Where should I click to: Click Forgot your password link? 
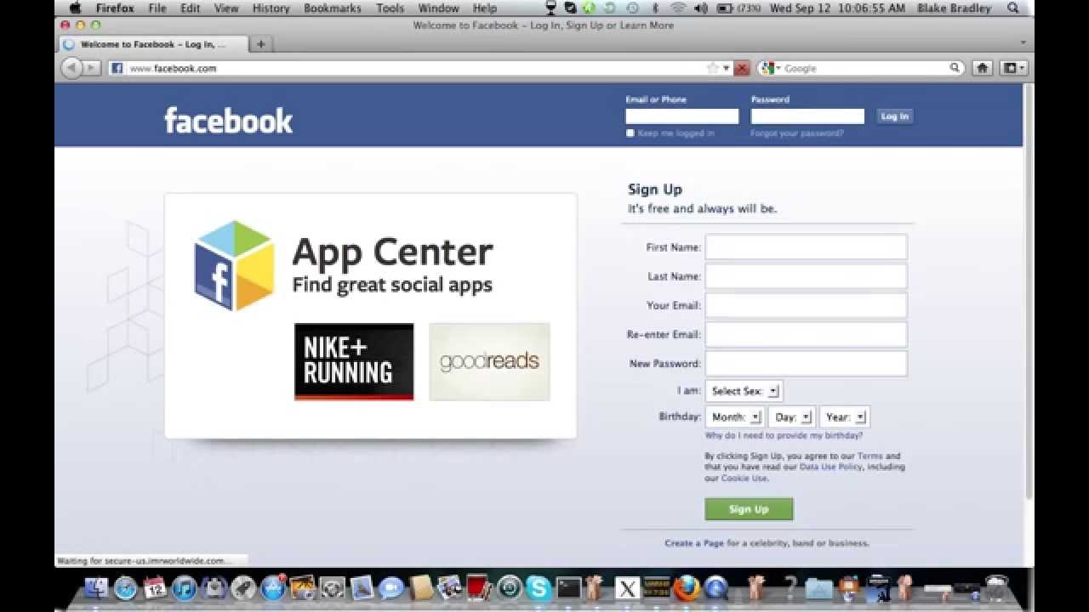[797, 133]
